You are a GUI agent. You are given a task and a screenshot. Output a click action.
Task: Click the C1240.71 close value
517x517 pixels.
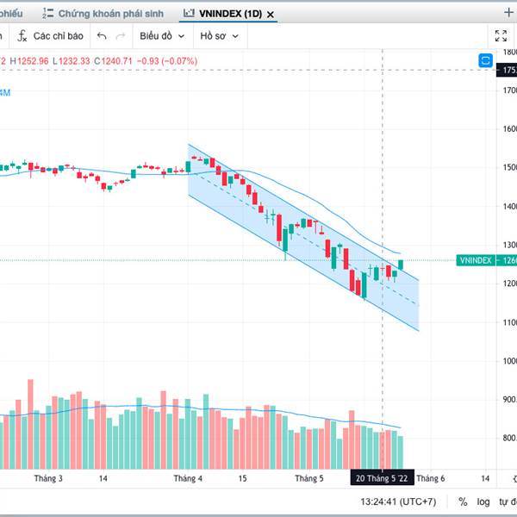114,61
